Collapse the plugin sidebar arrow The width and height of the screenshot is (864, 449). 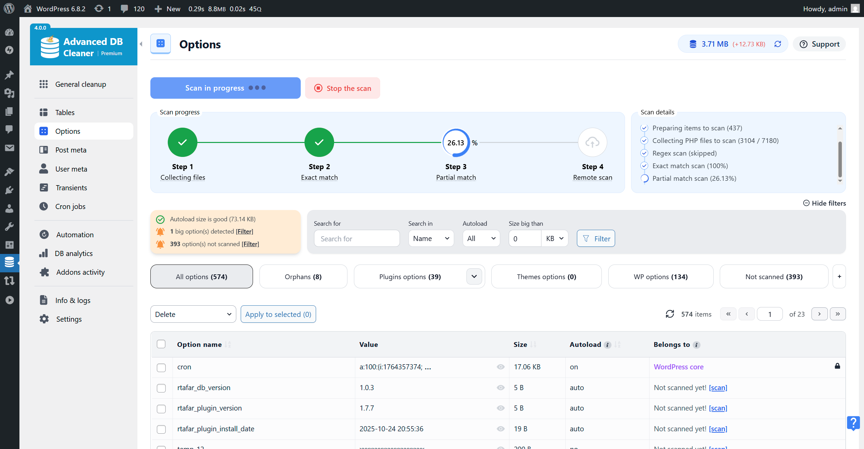pyautogui.click(x=141, y=44)
